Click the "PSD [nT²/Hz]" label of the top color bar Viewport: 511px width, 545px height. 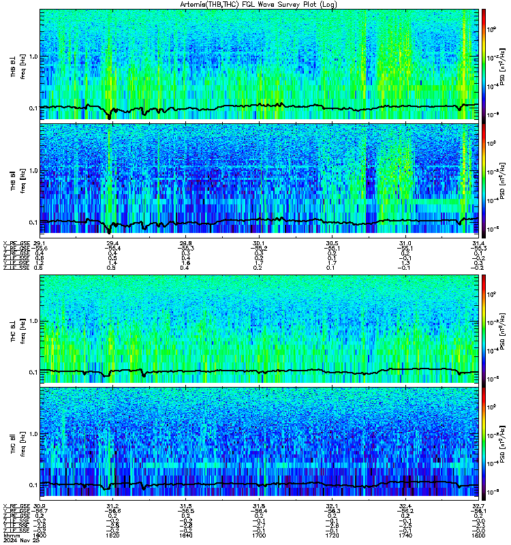[x=502, y=66]
